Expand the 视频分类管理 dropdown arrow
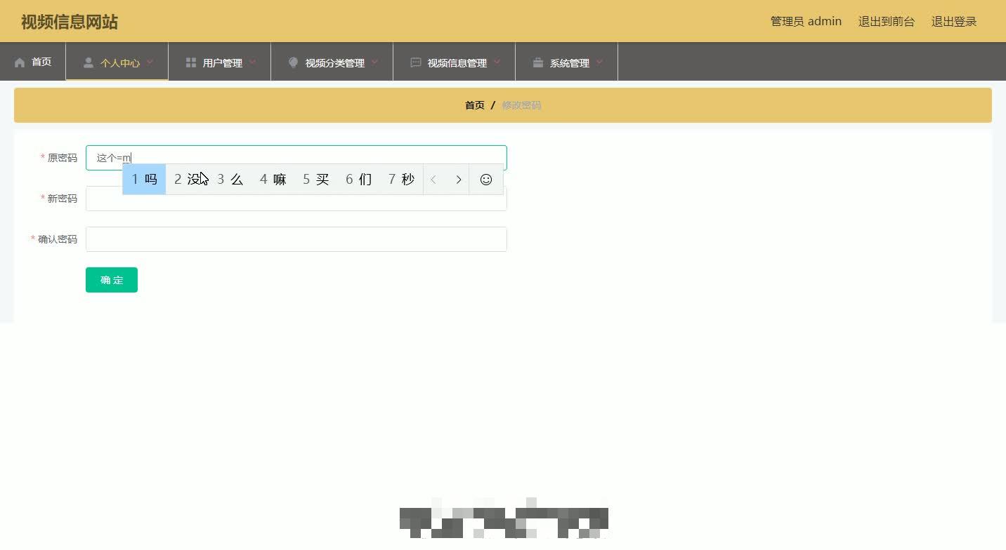1006x550 pixels. pyautogui.click(x=374, y=62)
